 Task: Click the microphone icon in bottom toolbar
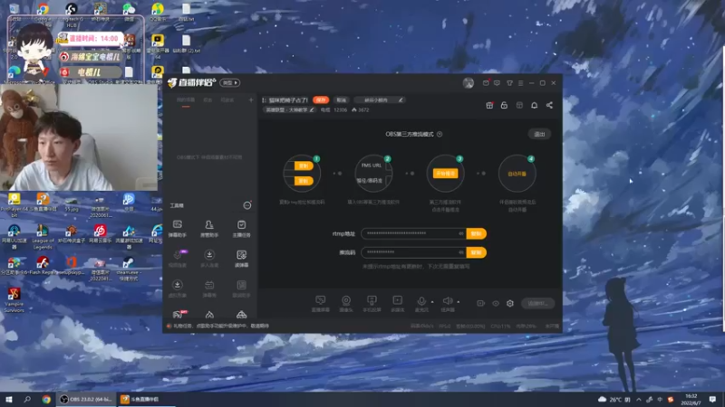(x=421, y=301)
